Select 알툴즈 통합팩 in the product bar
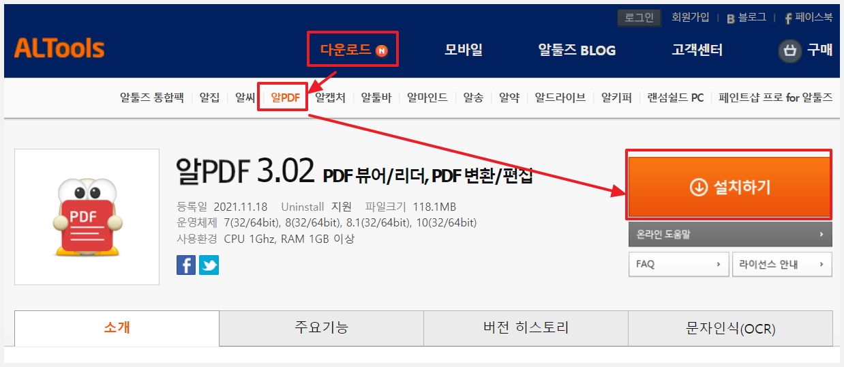 click(152, 98)
